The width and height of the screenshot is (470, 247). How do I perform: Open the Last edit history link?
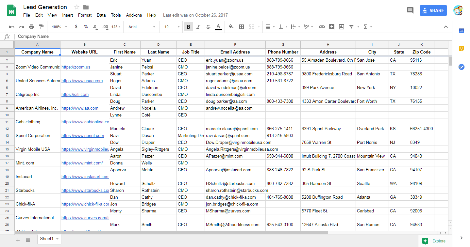coord(195,15)
